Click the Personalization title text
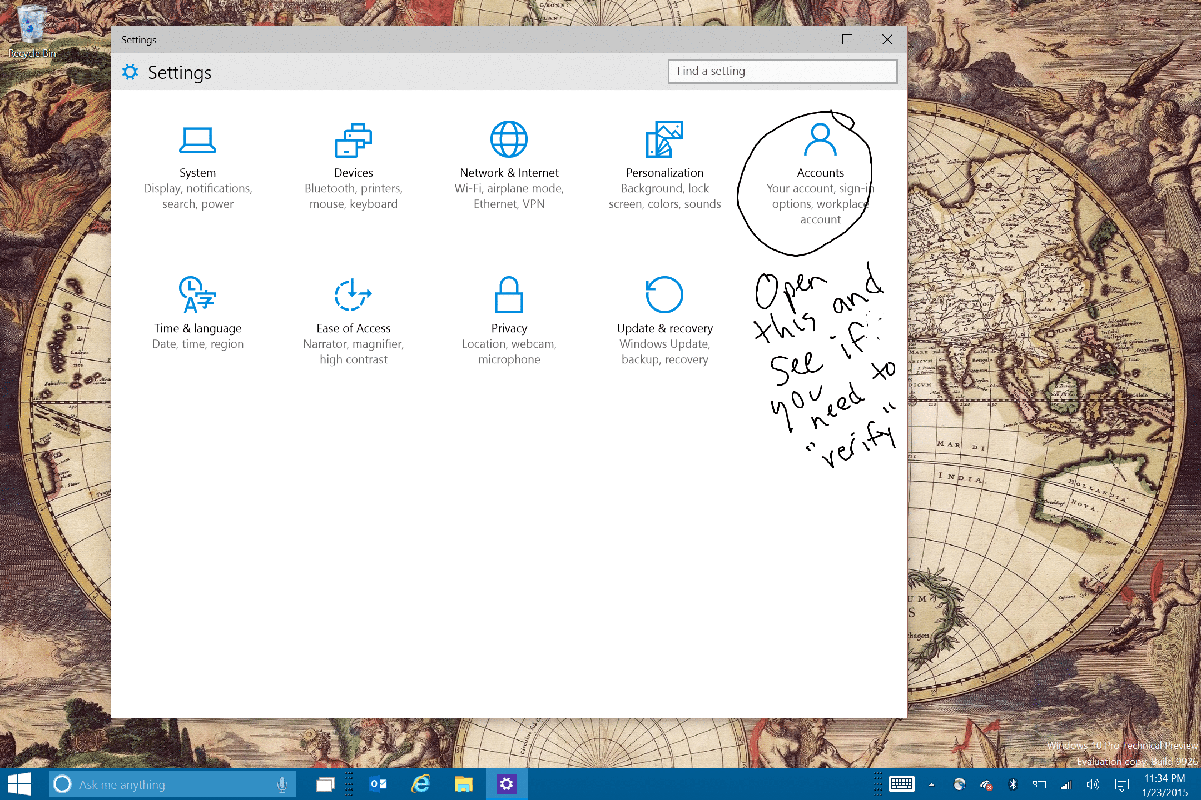The width and height of the screenshot is (1201, 800). pyautogui.click(x=664, y=173)
